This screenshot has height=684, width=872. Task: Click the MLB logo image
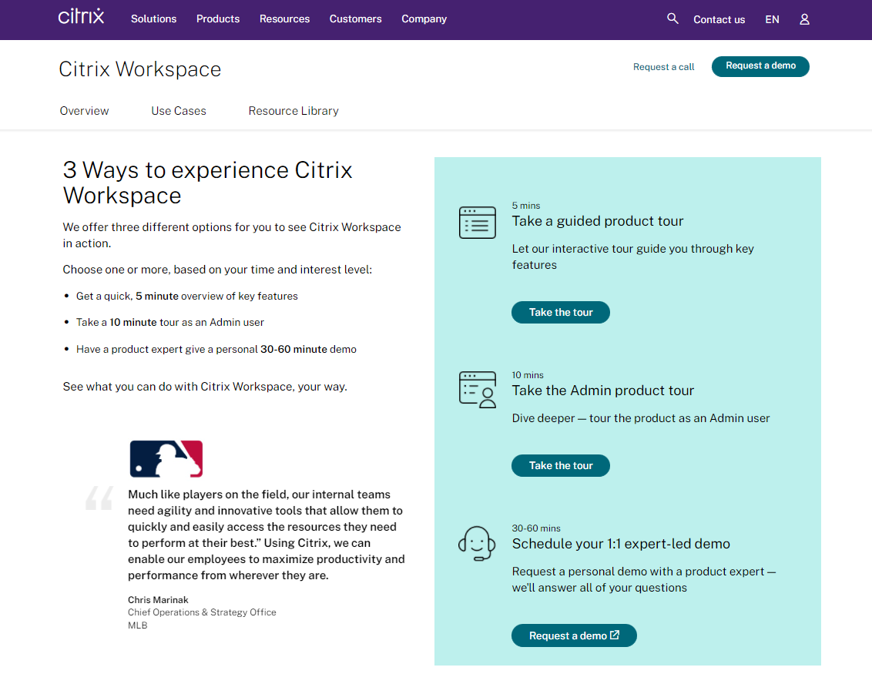click(x=166, y=459)
